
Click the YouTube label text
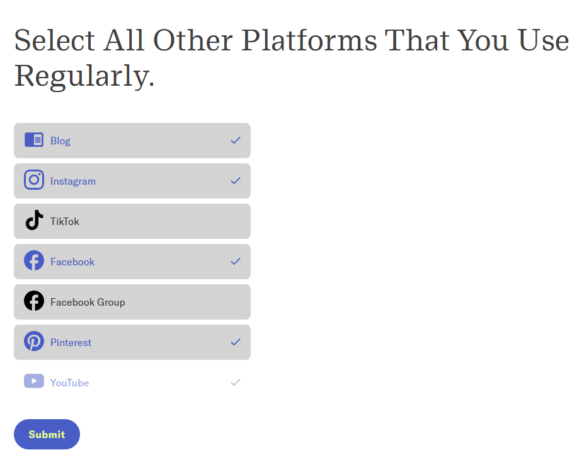point(70,383)
